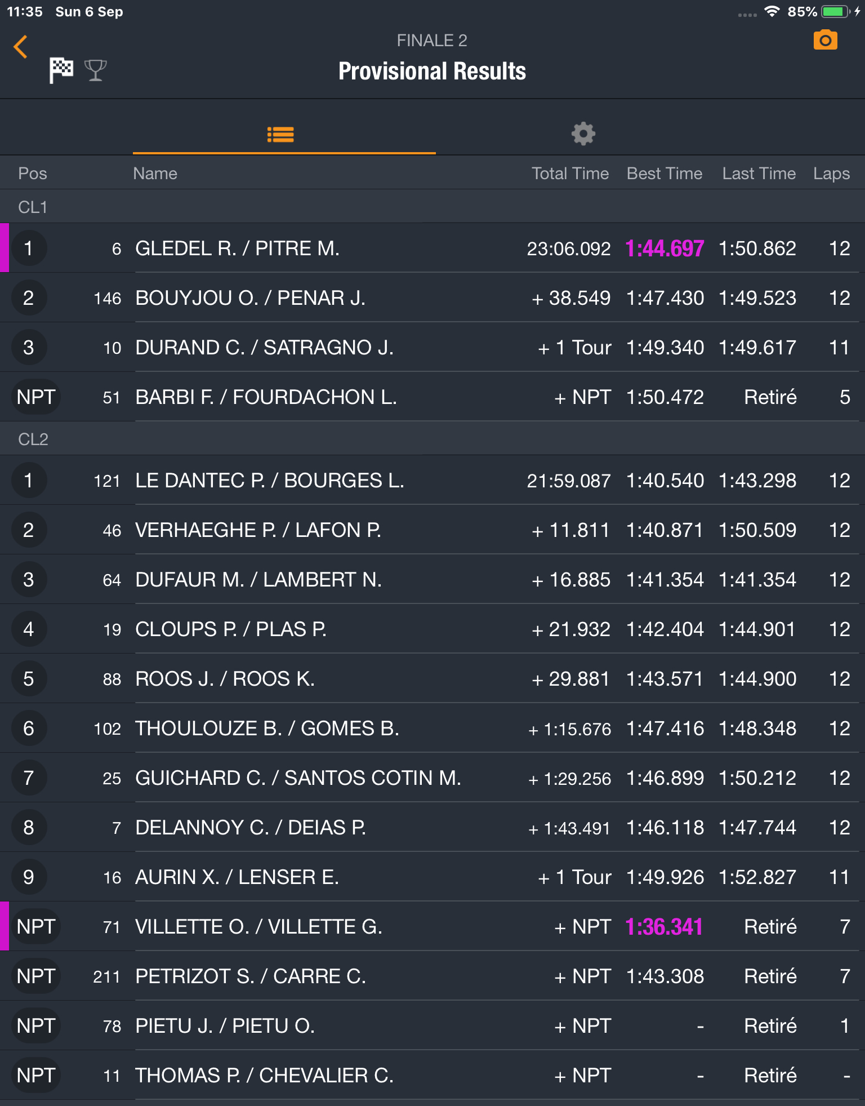Screen dimensions: 865x1106
Task: Tap VILLETTE O. / VILLETTE G. purple best time
Action: (664, 927)
